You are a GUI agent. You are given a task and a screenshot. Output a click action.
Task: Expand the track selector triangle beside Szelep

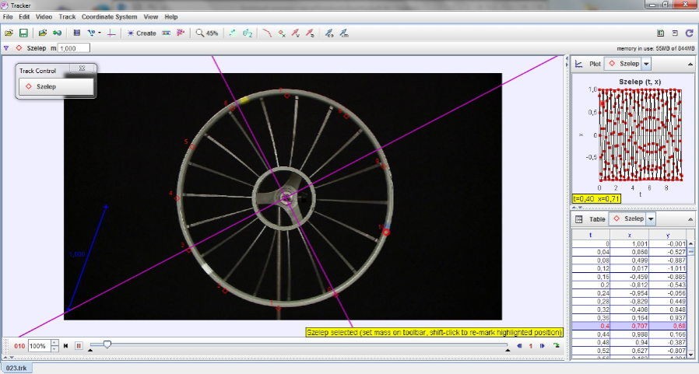[x=6, y=48]
